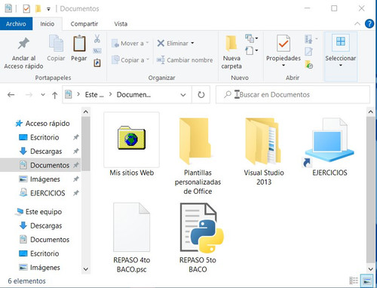
Task: Click the Buscar en Documentos search field
Action: click(x=293, y=95)
